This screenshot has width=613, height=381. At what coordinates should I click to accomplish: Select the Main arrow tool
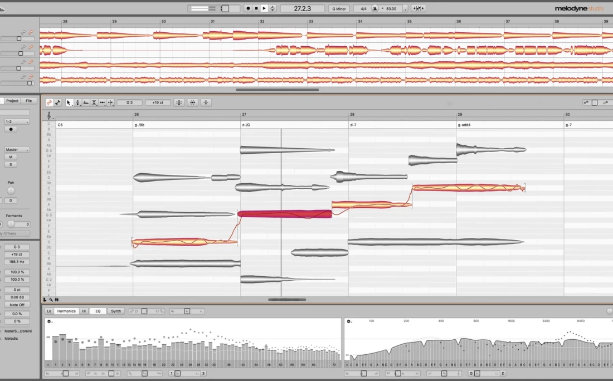pos(69,102)
